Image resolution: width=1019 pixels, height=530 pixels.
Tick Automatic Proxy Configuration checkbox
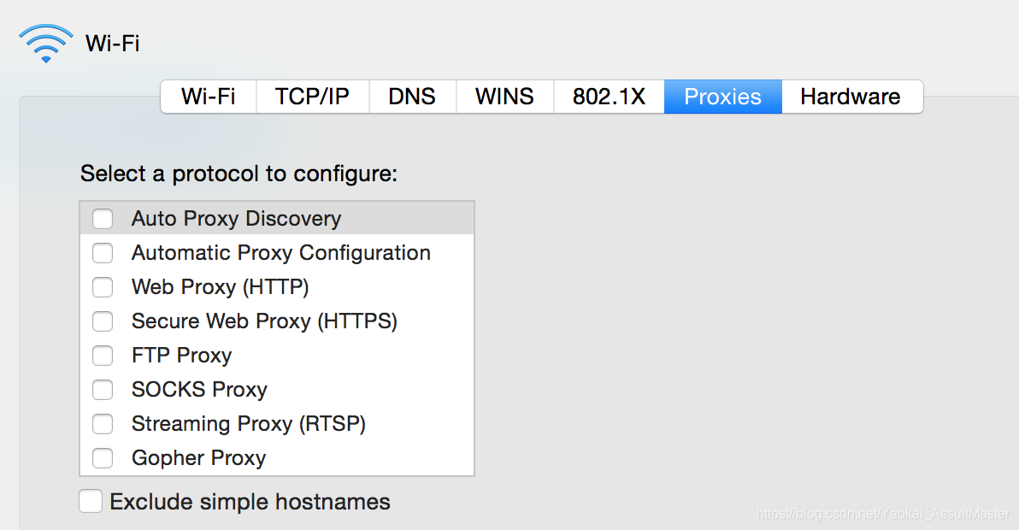tap(103, 253)
